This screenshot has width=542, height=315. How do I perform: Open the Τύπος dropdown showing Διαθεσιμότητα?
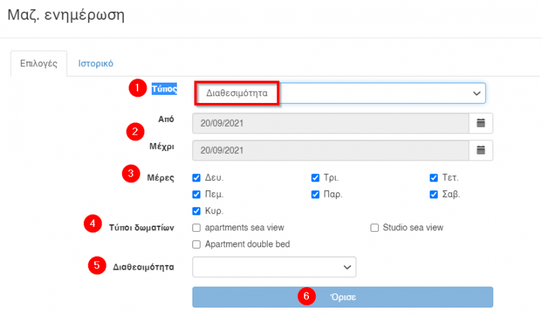(x=339, y=93)
